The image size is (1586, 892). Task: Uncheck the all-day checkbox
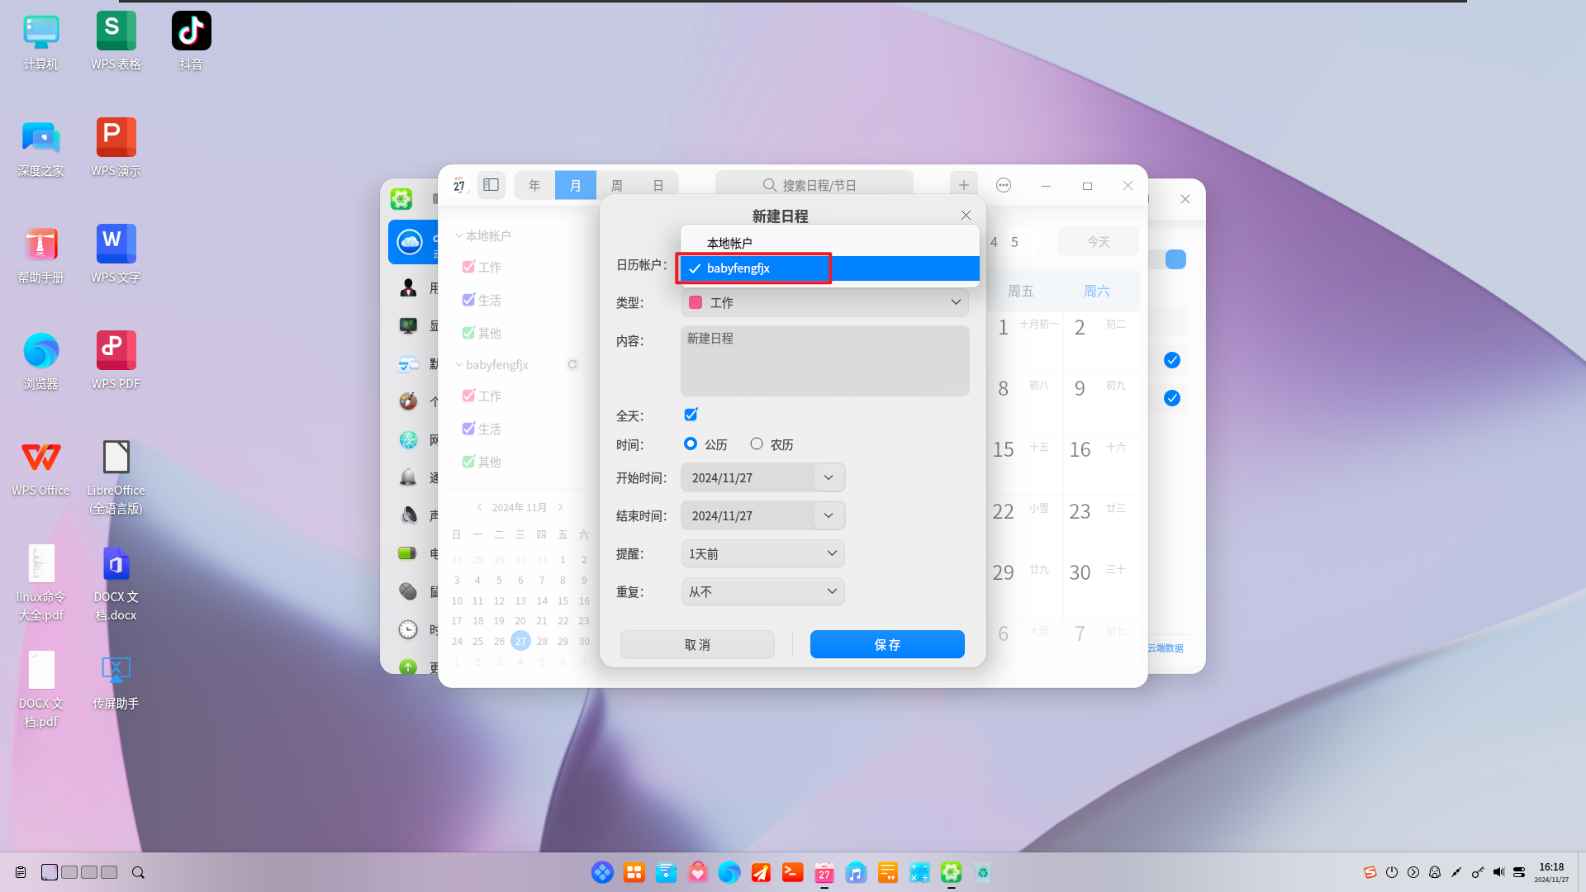(691, 415)
